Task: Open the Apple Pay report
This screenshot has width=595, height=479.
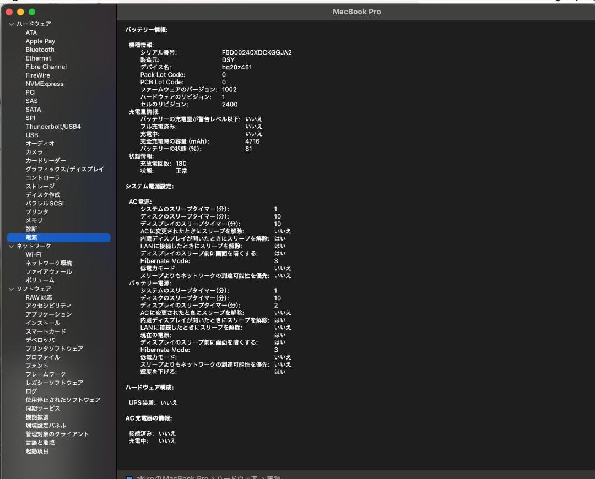Action: 40,41
